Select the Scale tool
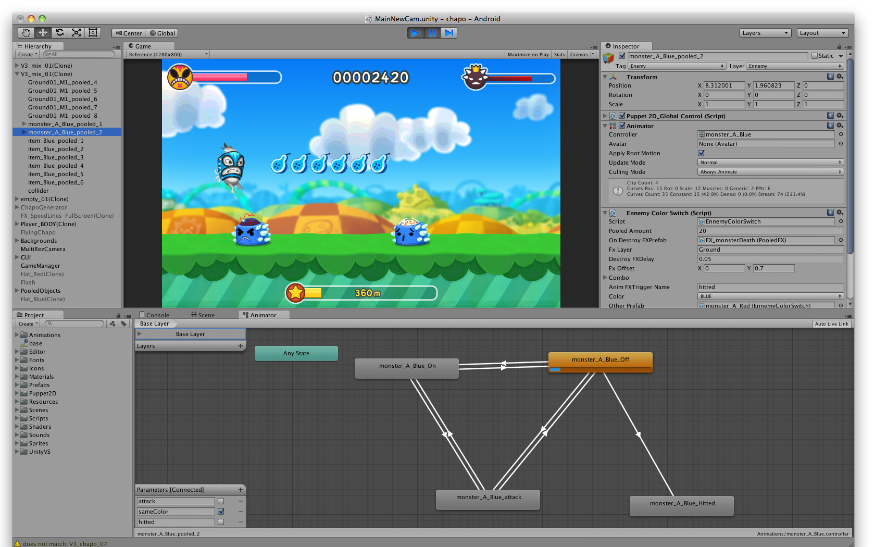 (76, 32)
